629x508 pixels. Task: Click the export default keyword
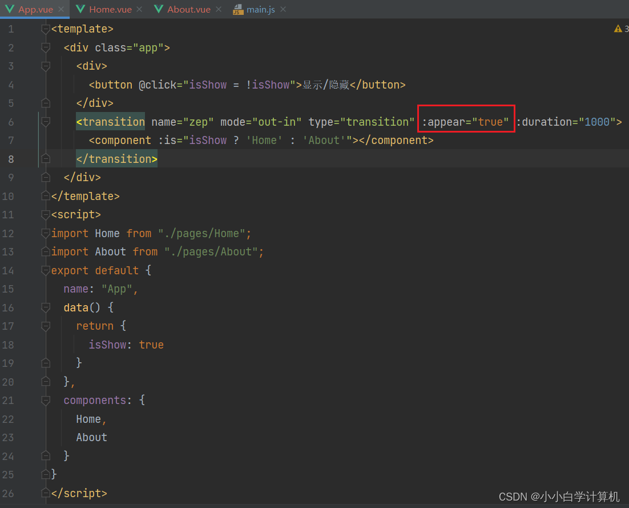[95, 270]
